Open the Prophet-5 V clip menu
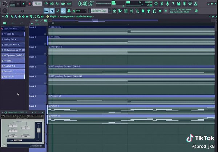This screenshot has width=218, height=152. point(49,96)
